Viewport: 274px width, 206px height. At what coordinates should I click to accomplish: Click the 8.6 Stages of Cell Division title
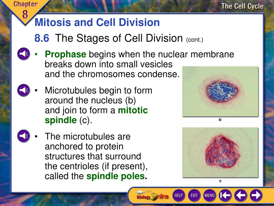pyautogui.click(x=119, y=38)
